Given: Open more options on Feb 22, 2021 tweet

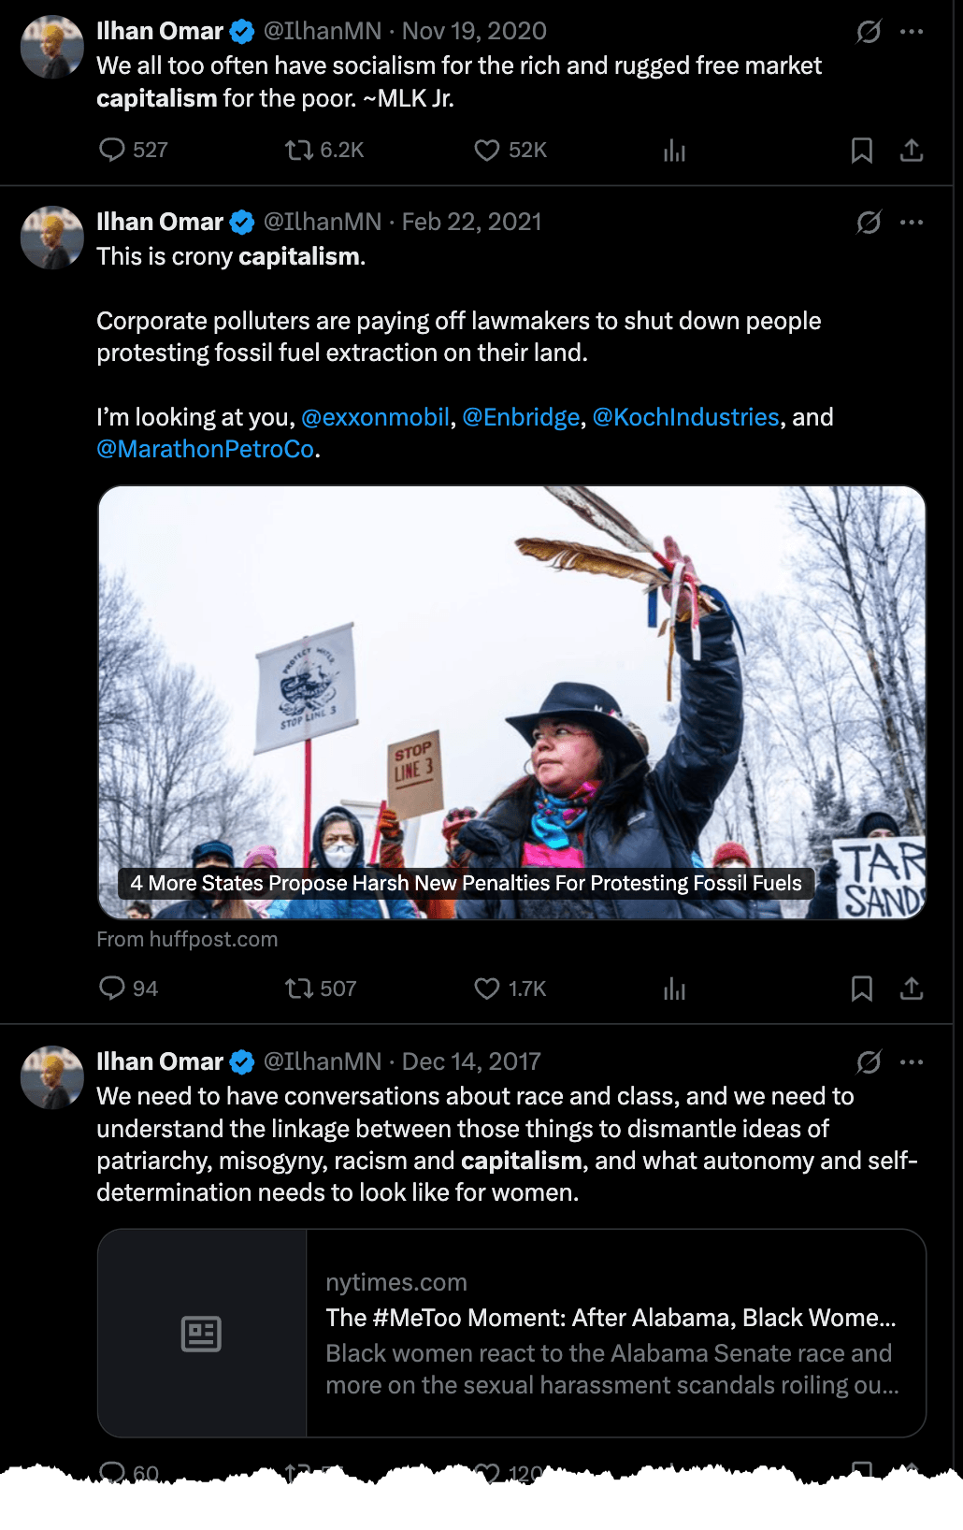Looking at the screenshot, I should [912, 222].
